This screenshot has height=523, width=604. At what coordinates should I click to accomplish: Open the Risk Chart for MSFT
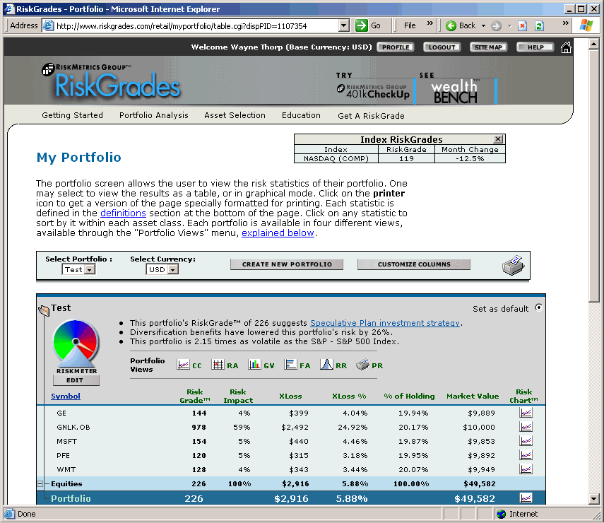(x=526, y=441)
